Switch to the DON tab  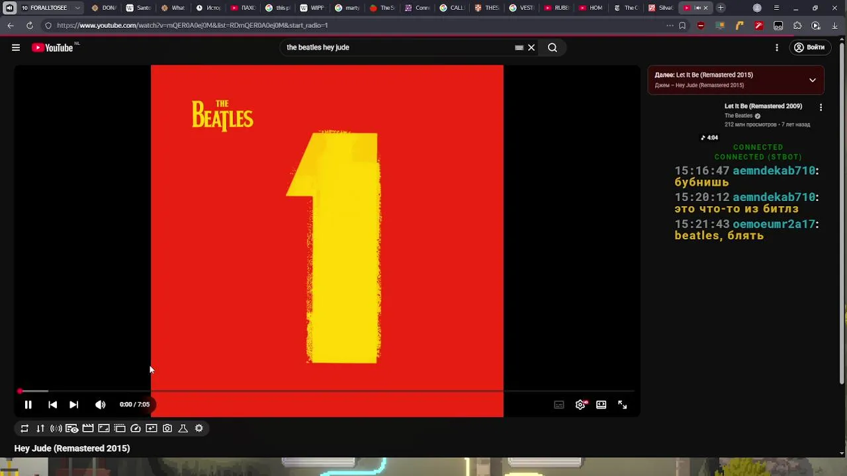(103, 8)
